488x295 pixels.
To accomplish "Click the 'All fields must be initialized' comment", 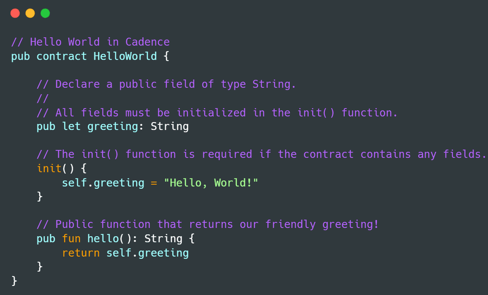I will [217, 112].
